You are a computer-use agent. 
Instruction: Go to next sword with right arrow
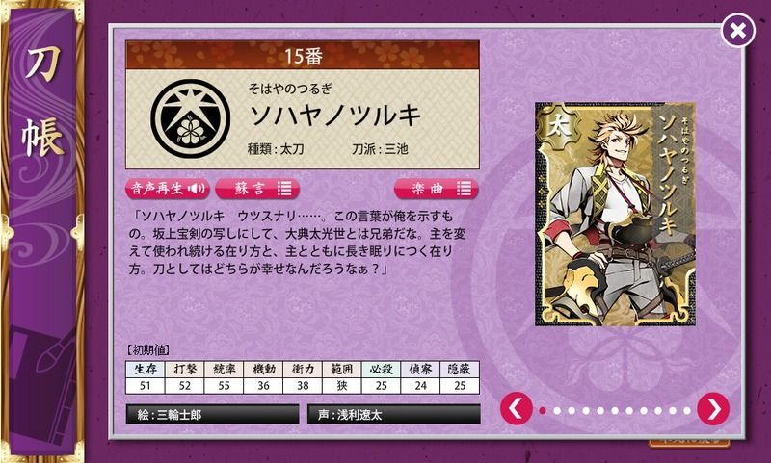pyautogui.click(x=713, y=408)
